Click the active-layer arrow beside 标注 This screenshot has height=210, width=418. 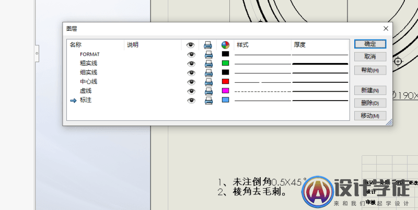point(73,101)
